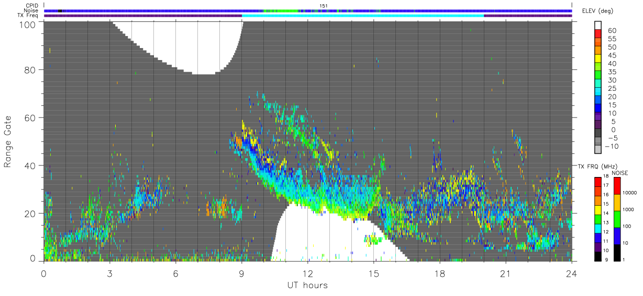
Task: Click the '16' label on TX FRQ legend
Action: click(606, 195)
